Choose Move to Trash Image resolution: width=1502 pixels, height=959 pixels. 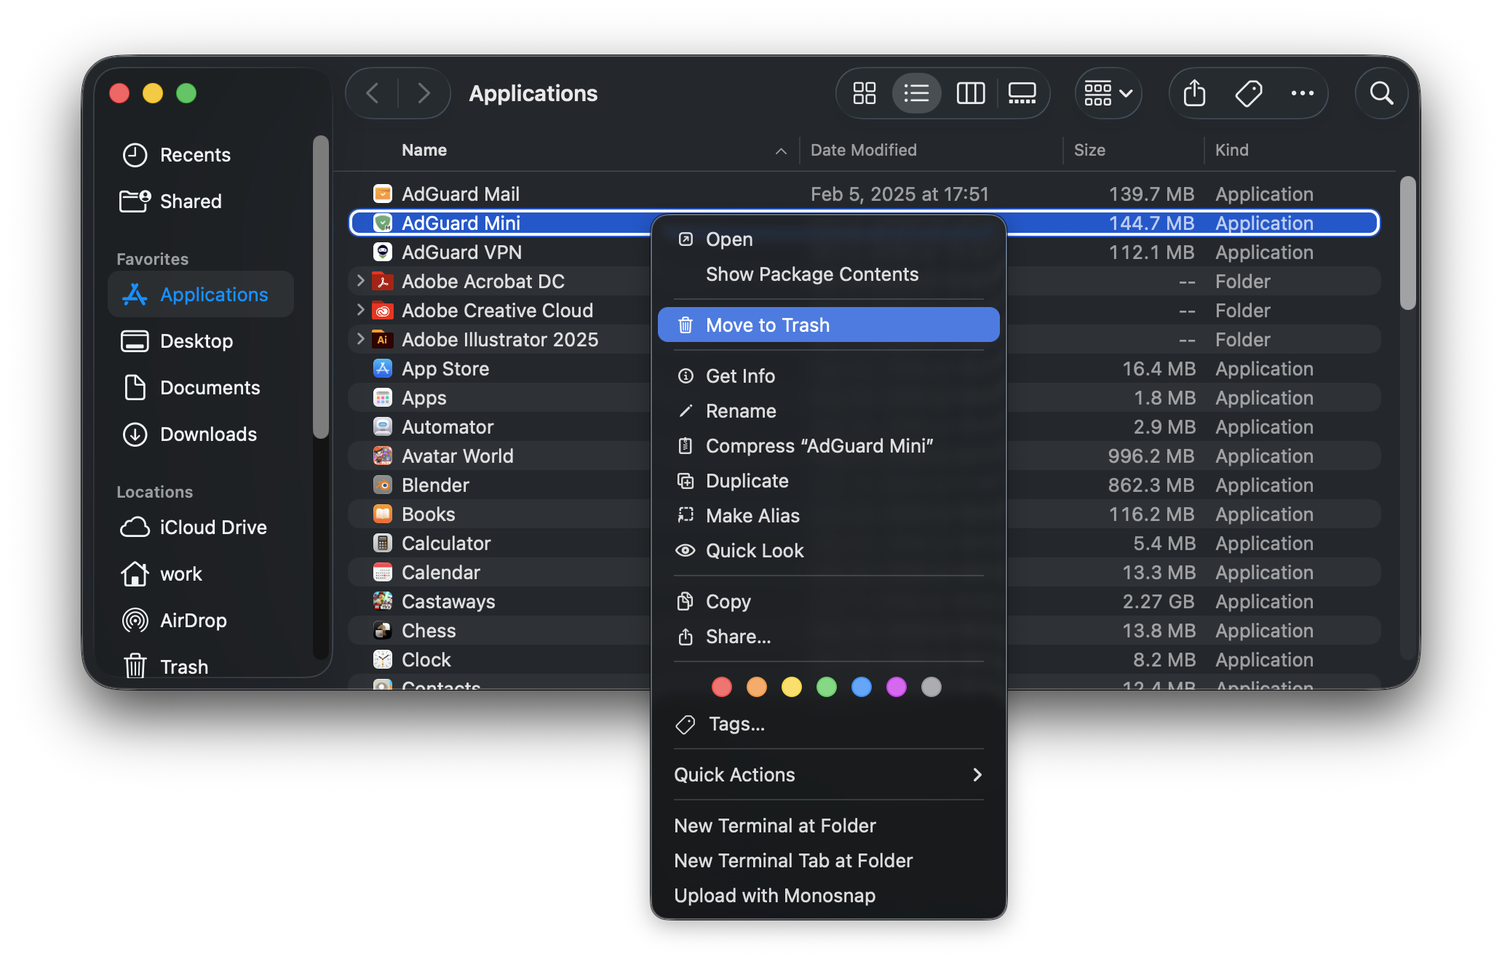tap(828, 325)
